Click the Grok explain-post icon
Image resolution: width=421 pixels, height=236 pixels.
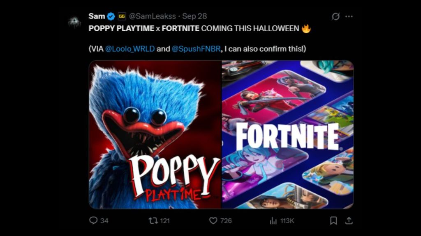coord(335,16)
